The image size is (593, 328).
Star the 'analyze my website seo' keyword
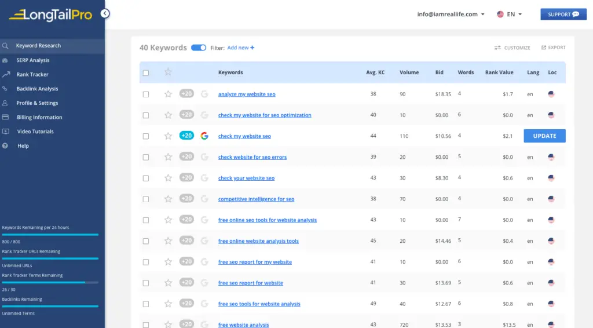pos(168,94)
